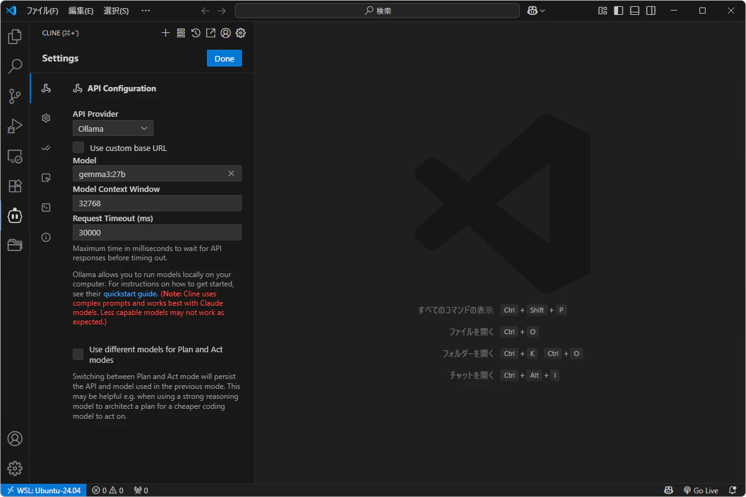
Task: Go forward with navigation arrow
Action: pos(221,11)
